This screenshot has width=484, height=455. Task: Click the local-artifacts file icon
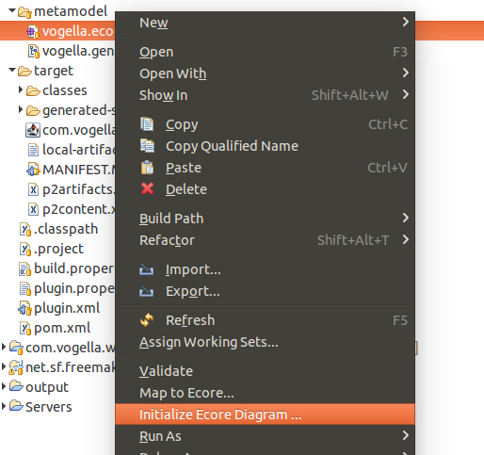click(x=33, y=150)
